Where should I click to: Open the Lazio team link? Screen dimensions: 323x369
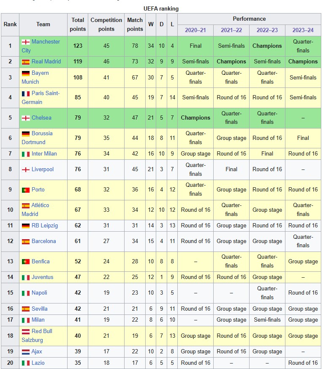click(38, 363)
